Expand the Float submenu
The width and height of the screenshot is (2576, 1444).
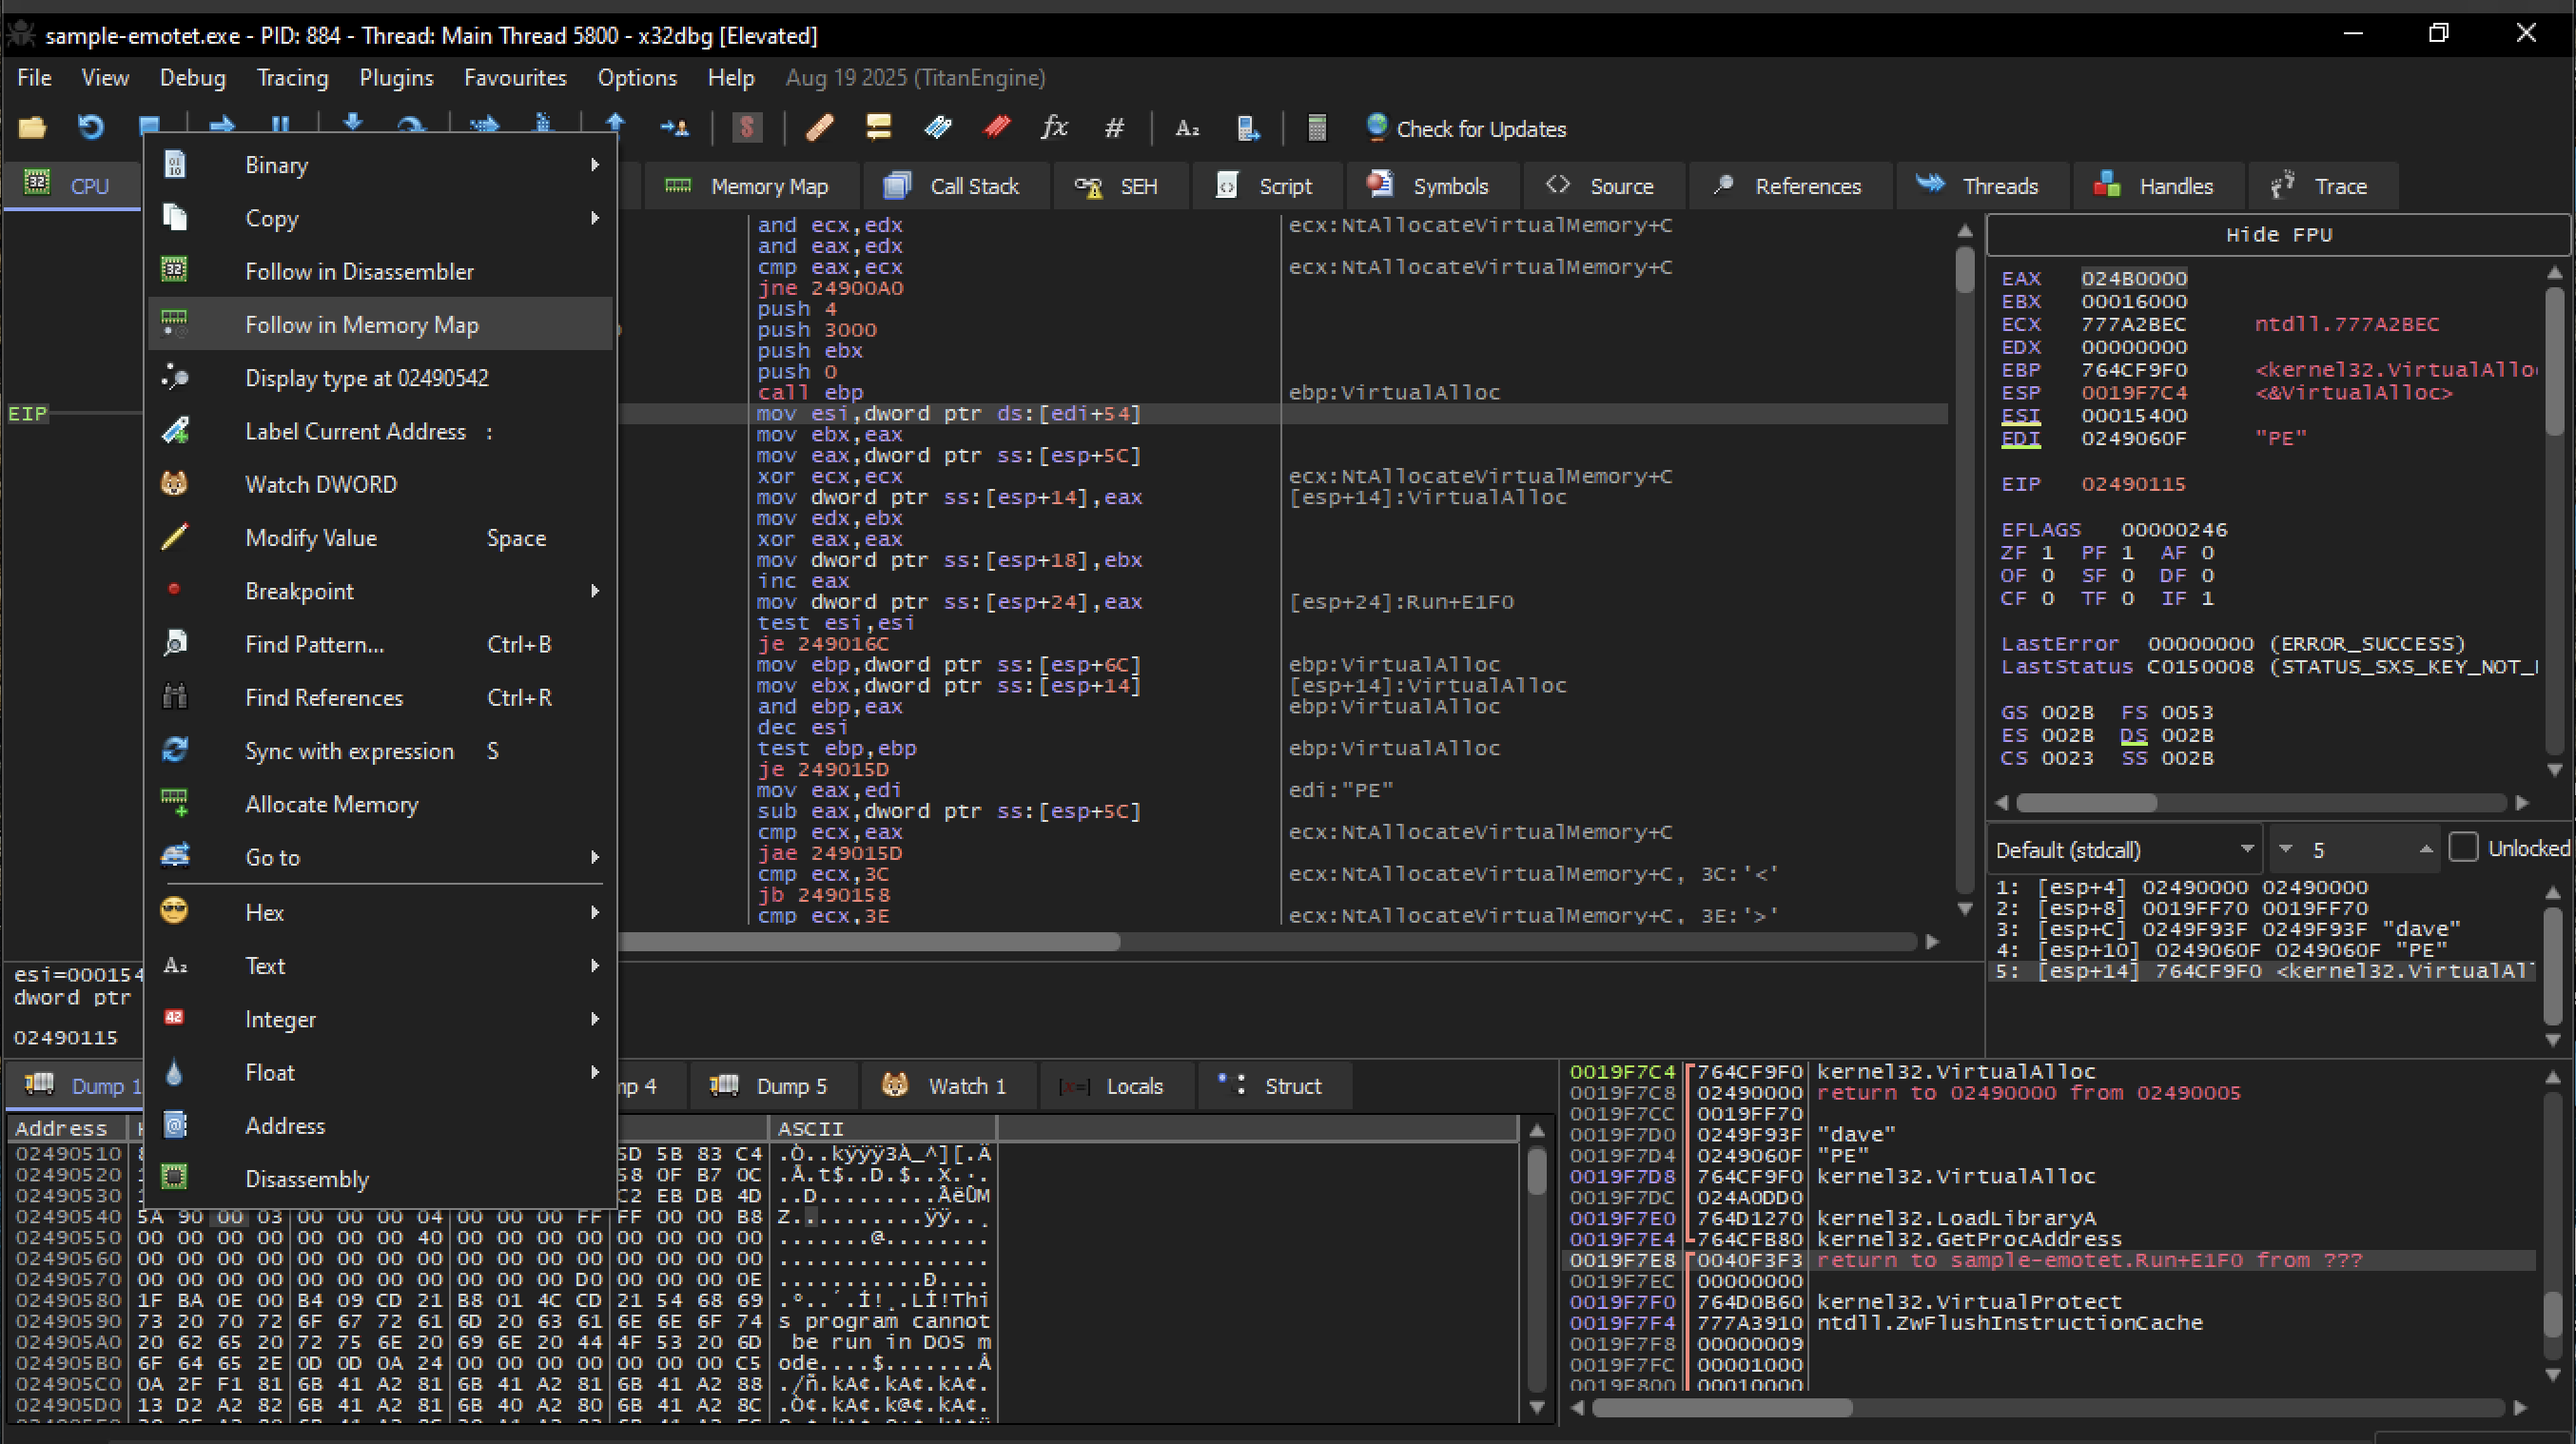pyautogui.click(x=380, y=1072)
